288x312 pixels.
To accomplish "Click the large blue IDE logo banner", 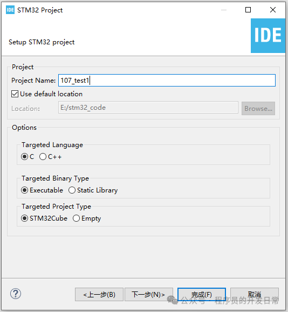I will 268,36.
